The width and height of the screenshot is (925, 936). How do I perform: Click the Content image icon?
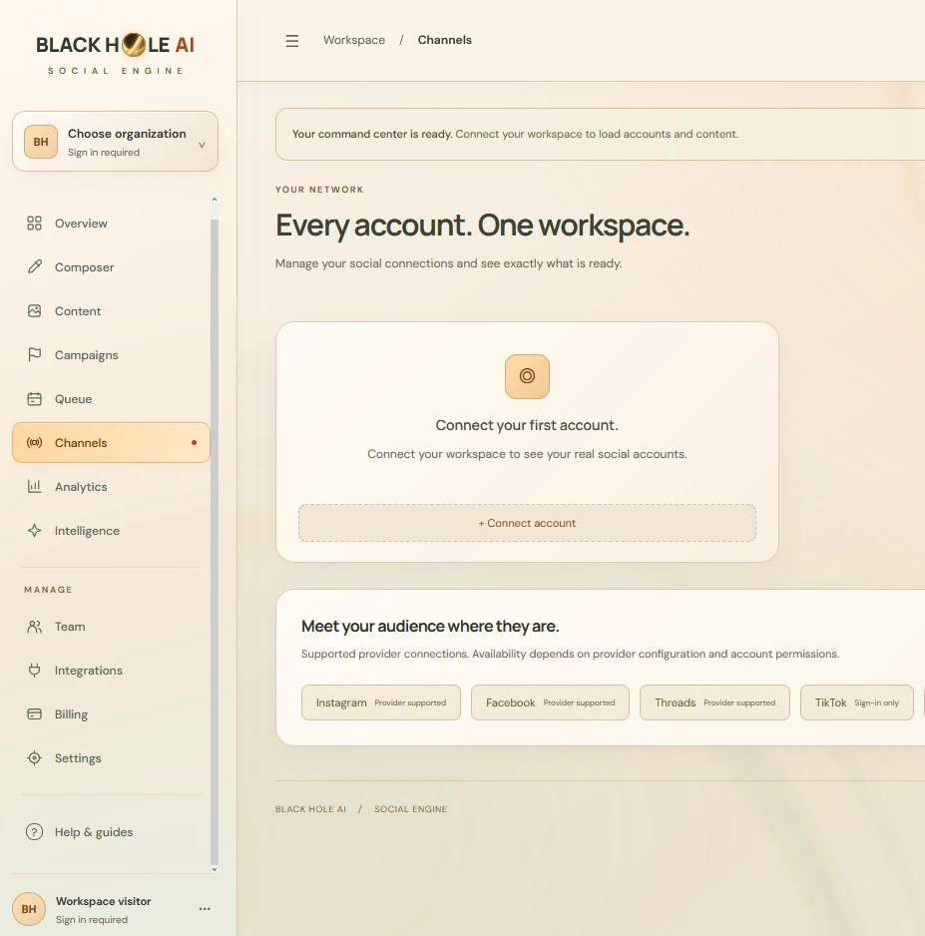34,311
